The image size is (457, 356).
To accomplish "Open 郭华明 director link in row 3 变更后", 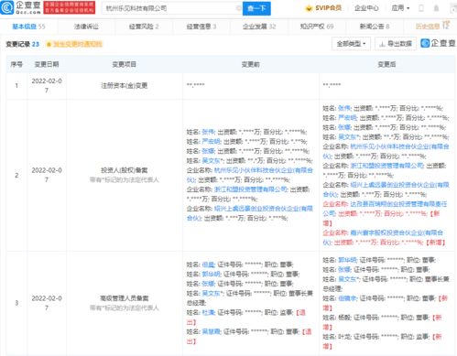I will coord(347,260).
